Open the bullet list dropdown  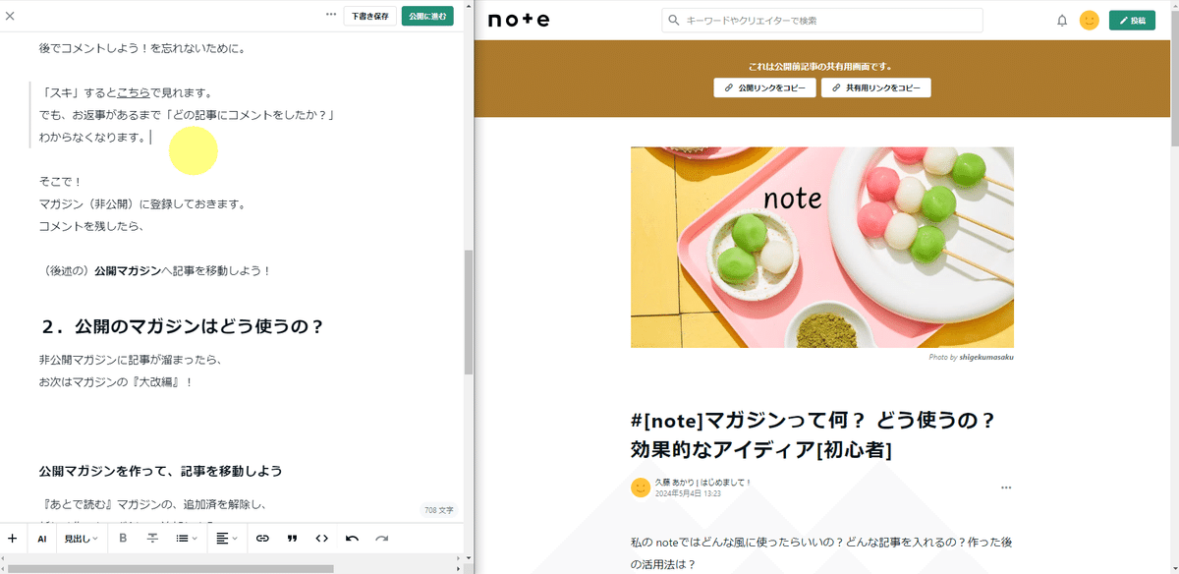[x=186, y=539]
